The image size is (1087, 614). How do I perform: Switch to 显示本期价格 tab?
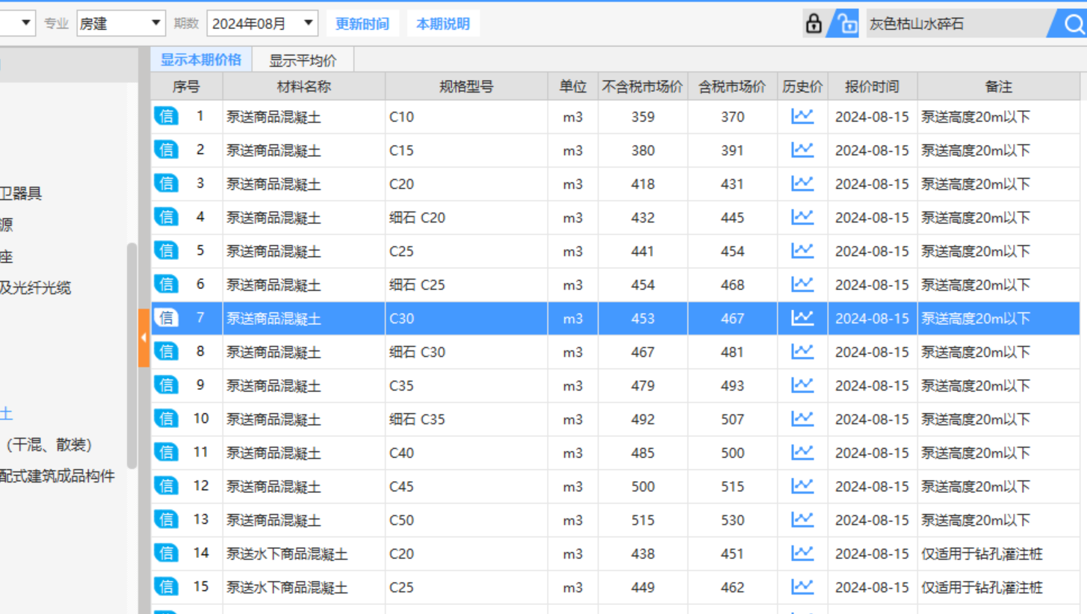click(x=201, y=60)
